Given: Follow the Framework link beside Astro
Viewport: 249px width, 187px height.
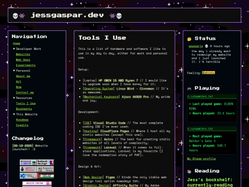Looking at the screenshot, I should (x=92, y=139).
